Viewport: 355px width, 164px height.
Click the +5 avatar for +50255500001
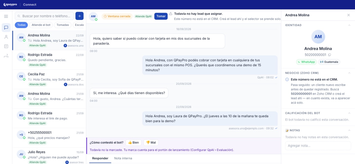(21, 135)
